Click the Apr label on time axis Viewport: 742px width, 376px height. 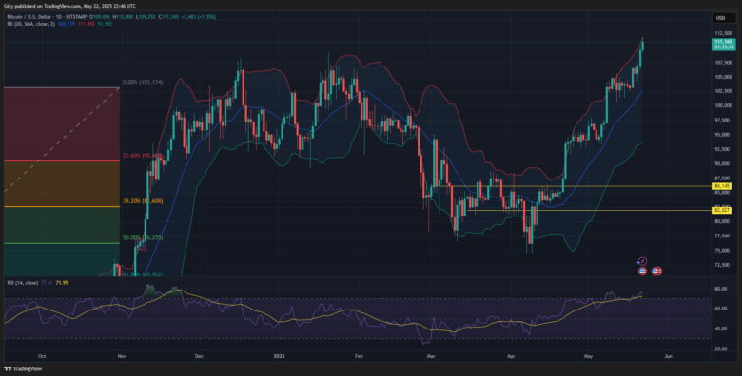[x=511, y=355]
